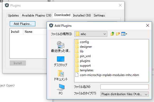Expand the mhc location dropdown
Viewport: 154px width, 102px height.
point(91,34)
